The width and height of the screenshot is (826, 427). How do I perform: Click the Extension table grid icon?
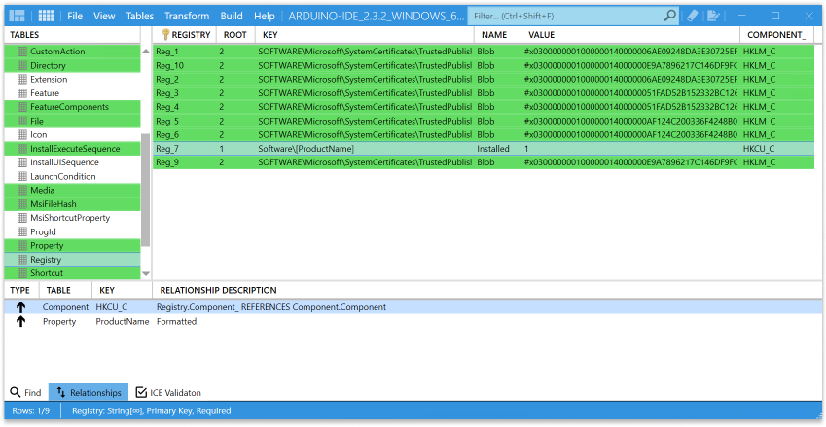(21, 80)
